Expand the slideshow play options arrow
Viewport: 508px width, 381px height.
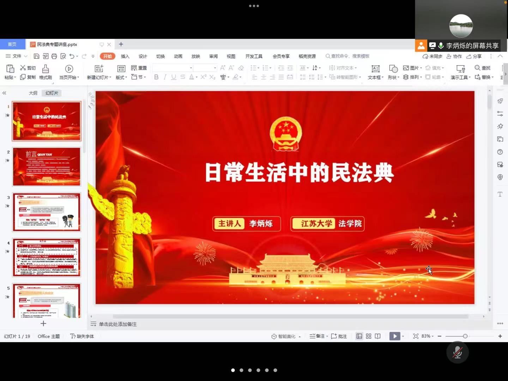(403, 336)
